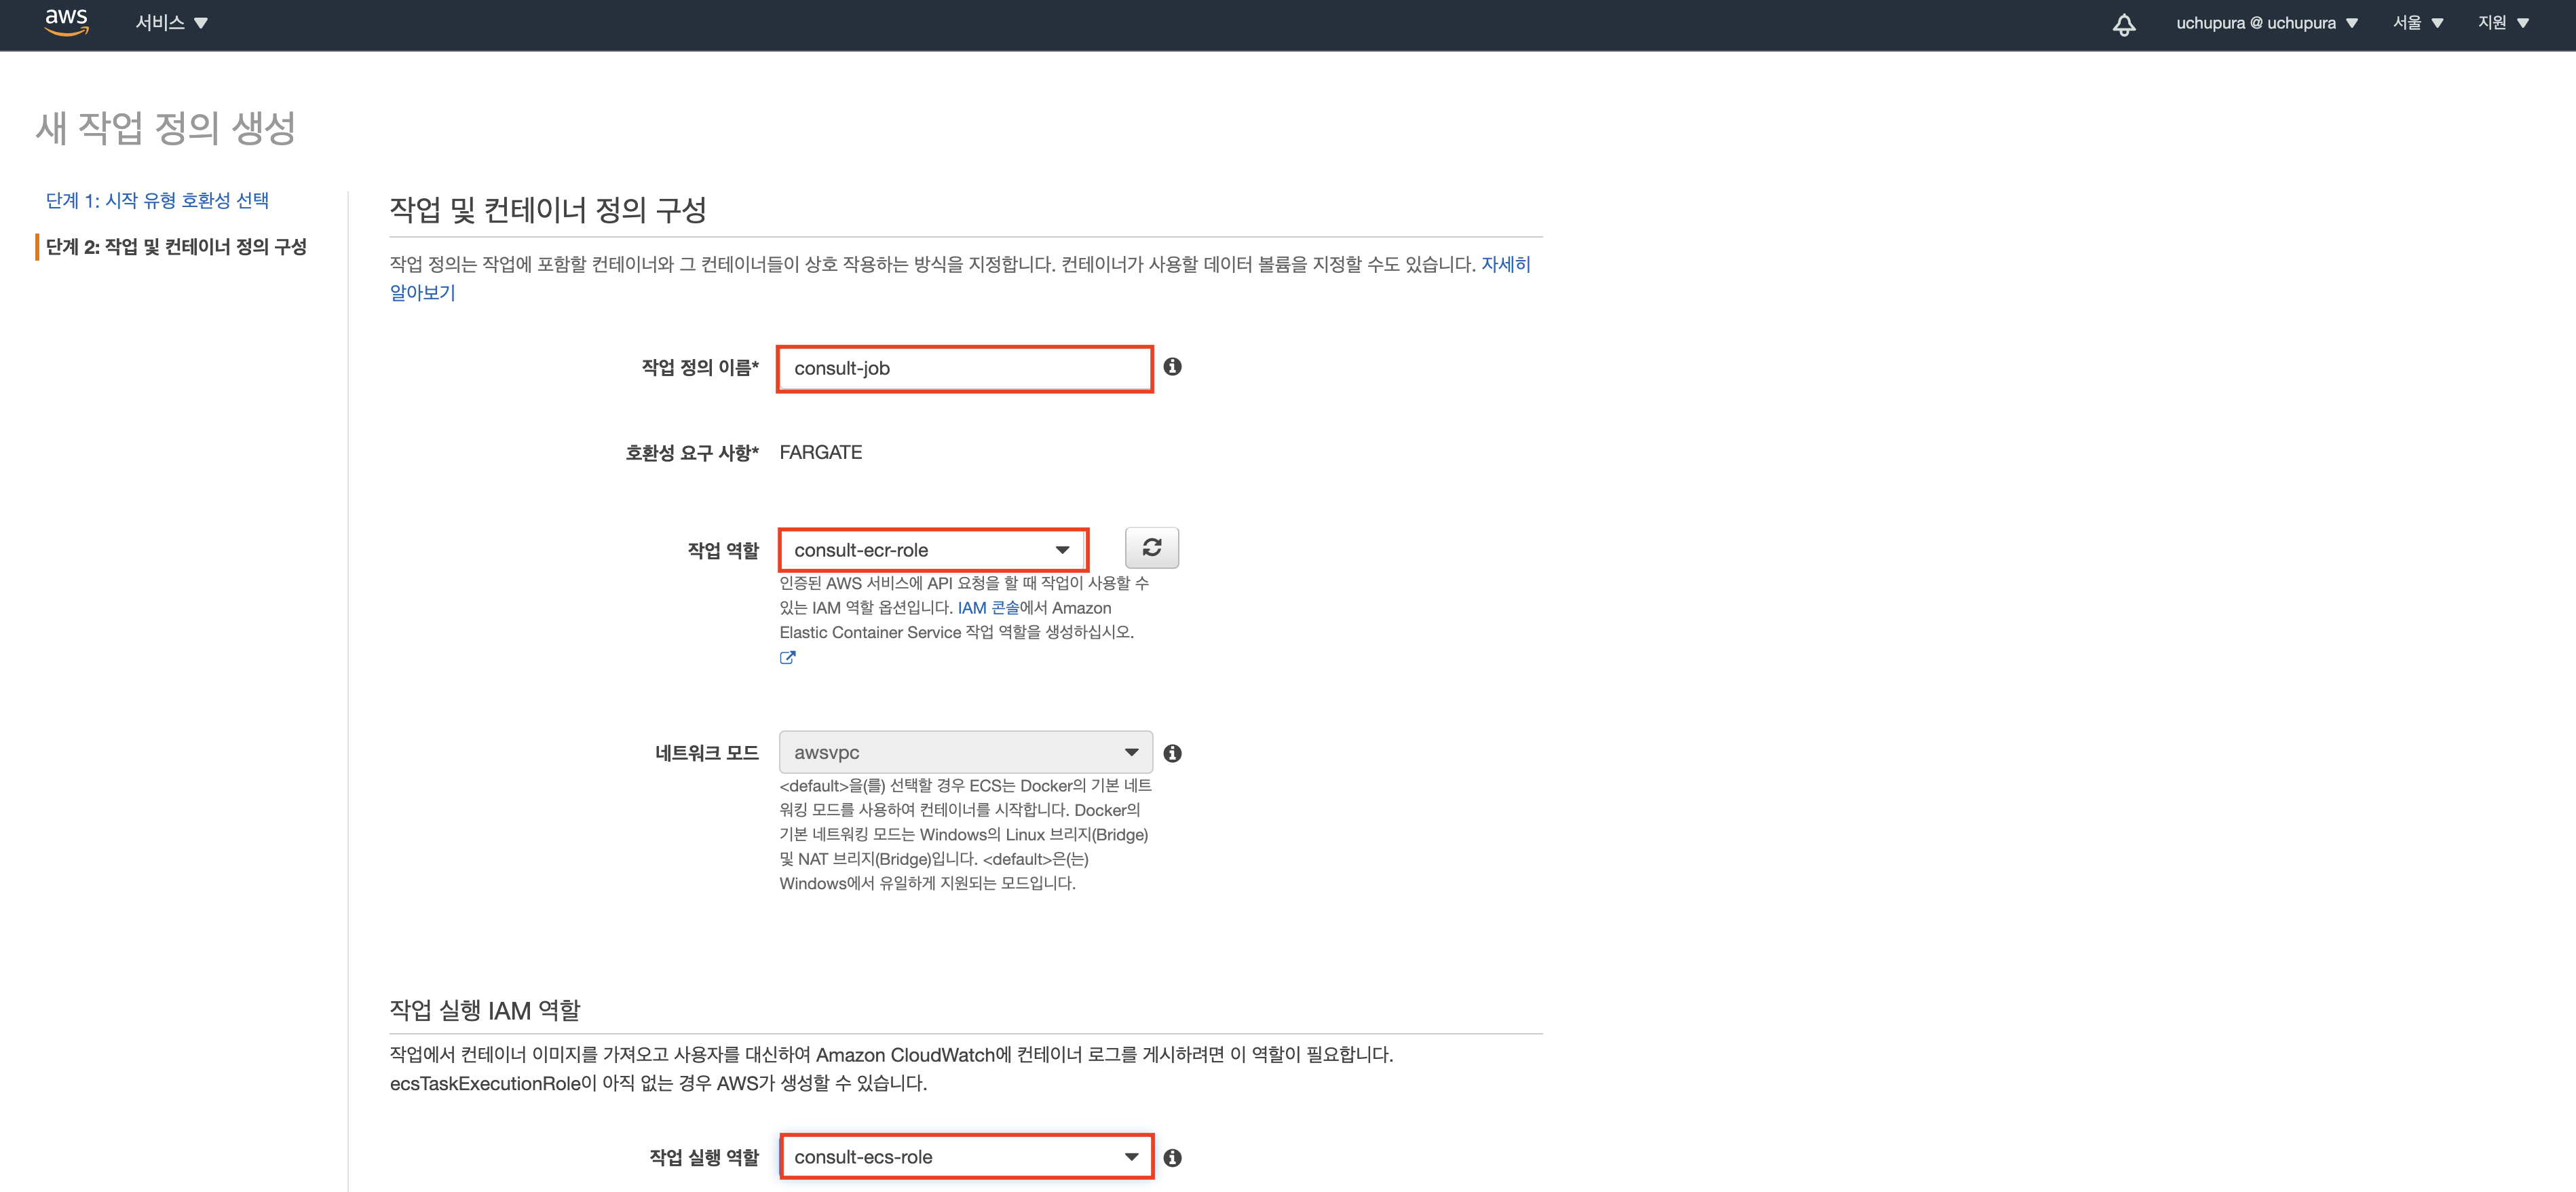Image resolution: width=2576 pixels, height=1192 pixels.
Task: Expand the consult-ecr-role task role dropdown
Action: (x=932, y=550)
